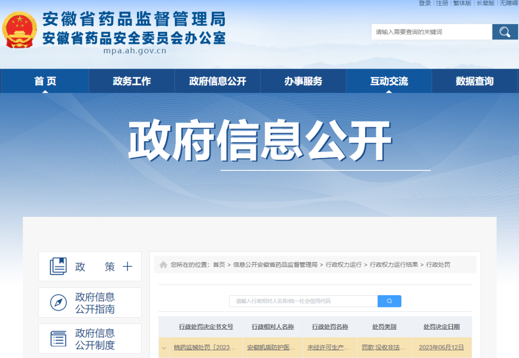Open the 无障碍 accessibility mode link
519x358 pixels.
coord(509,3)
